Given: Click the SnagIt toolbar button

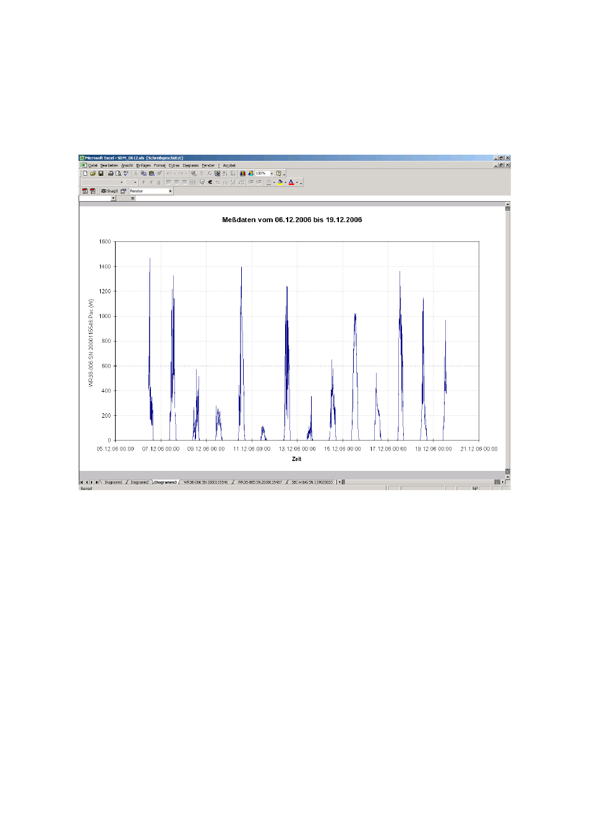Looking at the screenshot, I should point(109,191).
